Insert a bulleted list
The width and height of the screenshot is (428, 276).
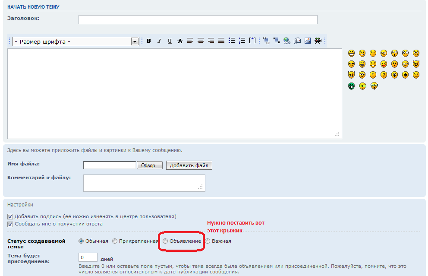click(232, 41)
